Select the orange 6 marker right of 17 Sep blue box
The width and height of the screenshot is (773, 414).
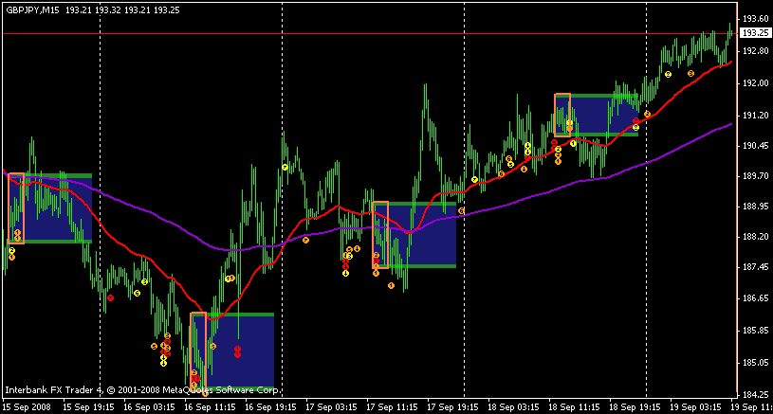tap(461, 210)
